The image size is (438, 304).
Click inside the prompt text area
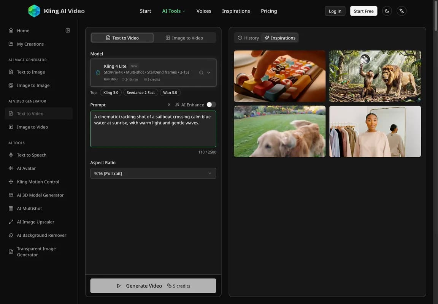click(x=153, y=129)
